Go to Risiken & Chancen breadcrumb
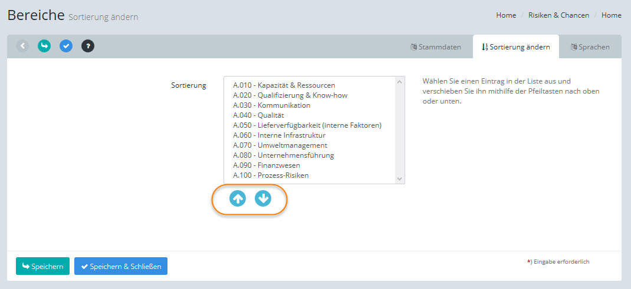This screenshot has height=289, width=631. 558,15
